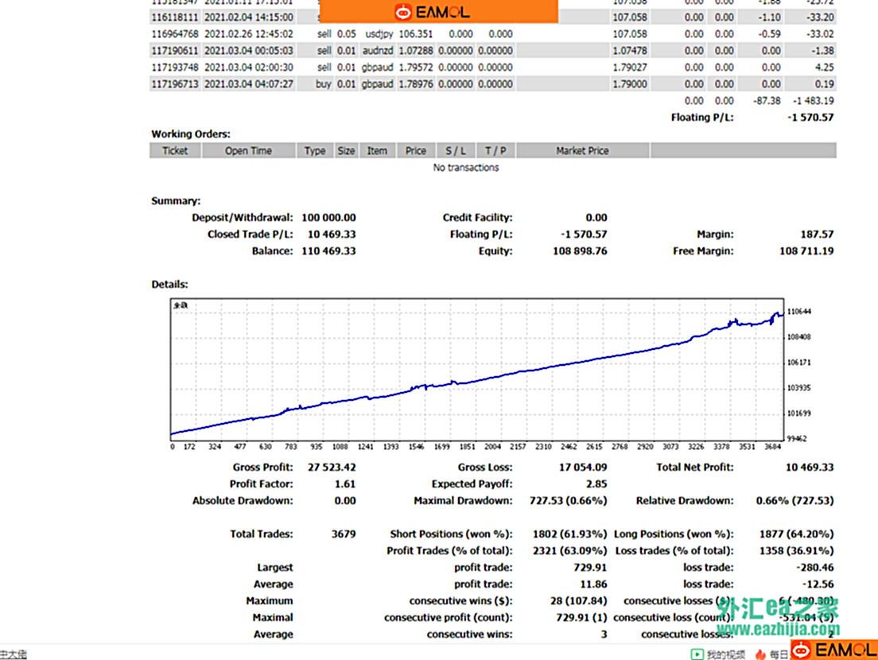Click the S / L column header
This screenshot has width=878, height=660.
[455, 150]
